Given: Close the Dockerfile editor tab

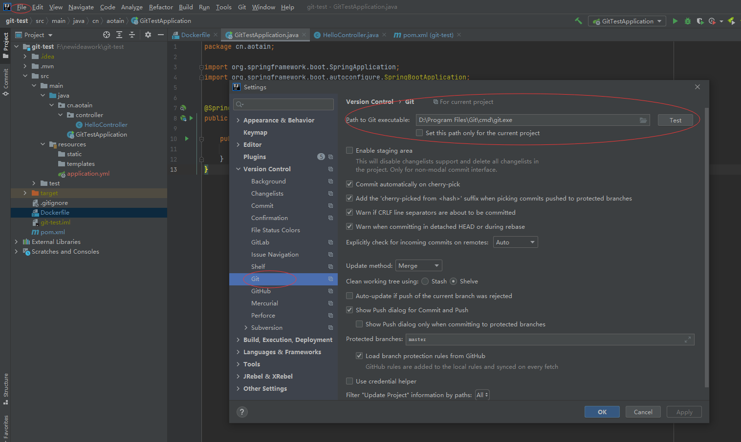Looking at the screenshot, I should [216, 35].
